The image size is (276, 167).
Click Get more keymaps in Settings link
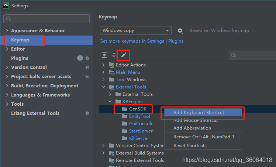coord(132,41)
